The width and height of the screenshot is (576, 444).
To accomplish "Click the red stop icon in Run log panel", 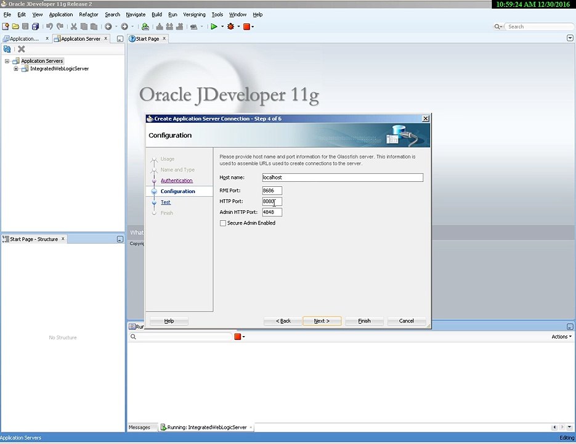I will click(x=238, y=337).
